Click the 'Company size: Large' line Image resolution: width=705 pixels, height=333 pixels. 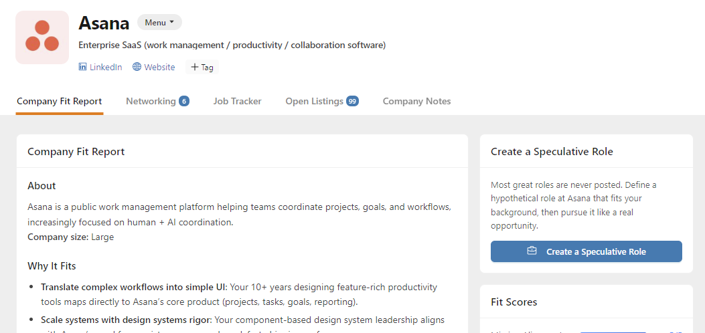(x=70, y=237)
